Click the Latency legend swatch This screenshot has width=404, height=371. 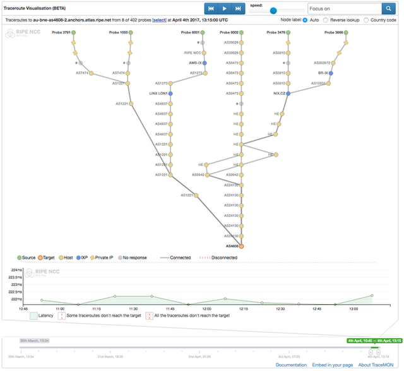click(33, 316)
